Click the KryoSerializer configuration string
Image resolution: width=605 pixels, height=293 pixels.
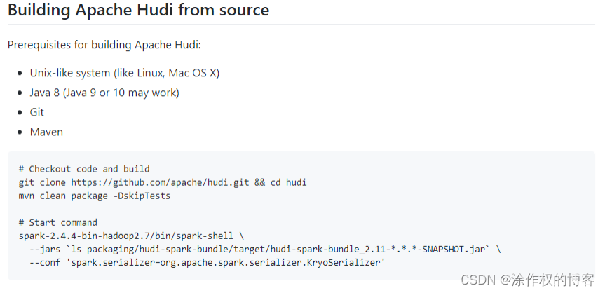click(x=229, y=263)
